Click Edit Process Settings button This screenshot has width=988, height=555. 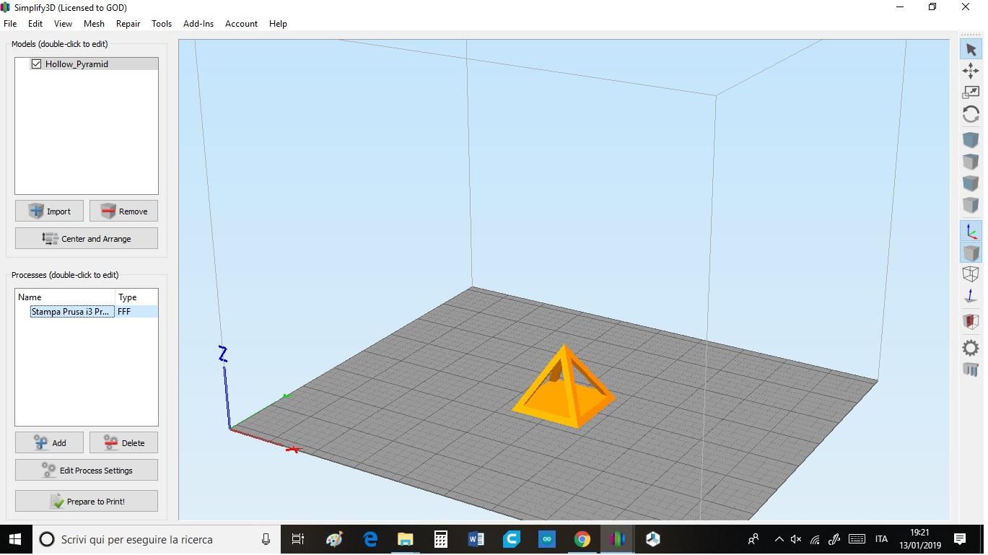87,471
